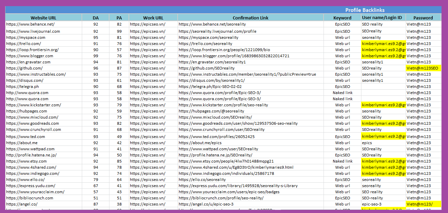Viewport: 448px width, 213px height.
Task: Open the 4shared kimberlymaries9.html confirmation link
Action: (236, 167)
